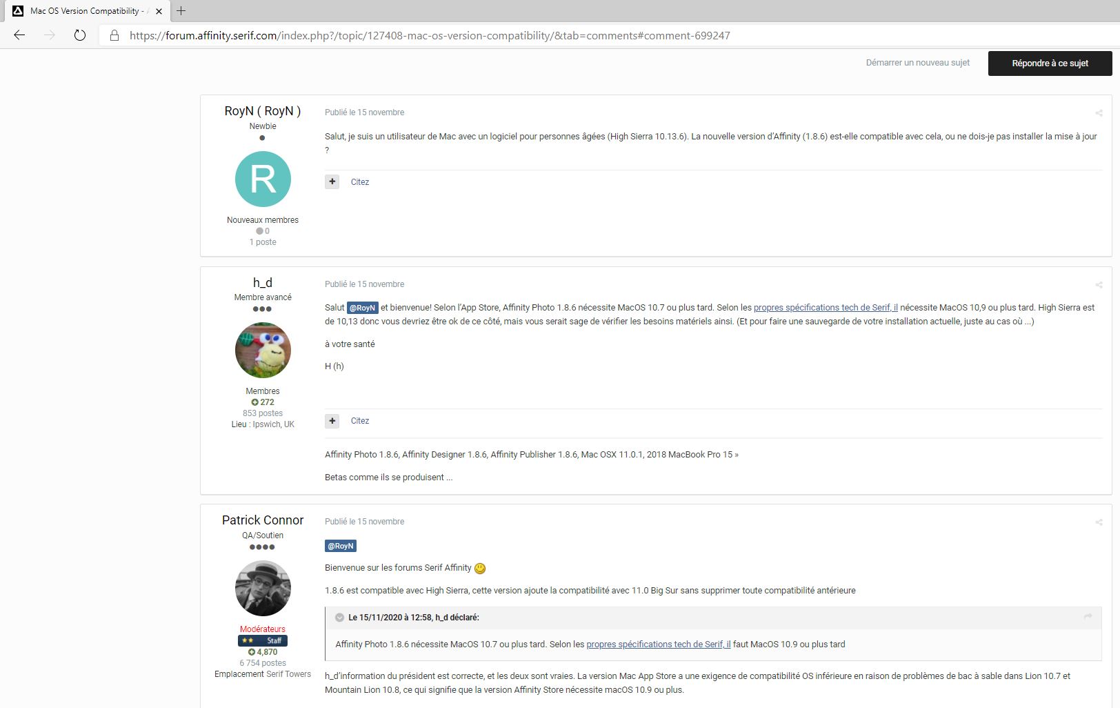Click @RoyN mention in Patrick Connor's post
Screen dimensions: 1120x708
(341, 546)
